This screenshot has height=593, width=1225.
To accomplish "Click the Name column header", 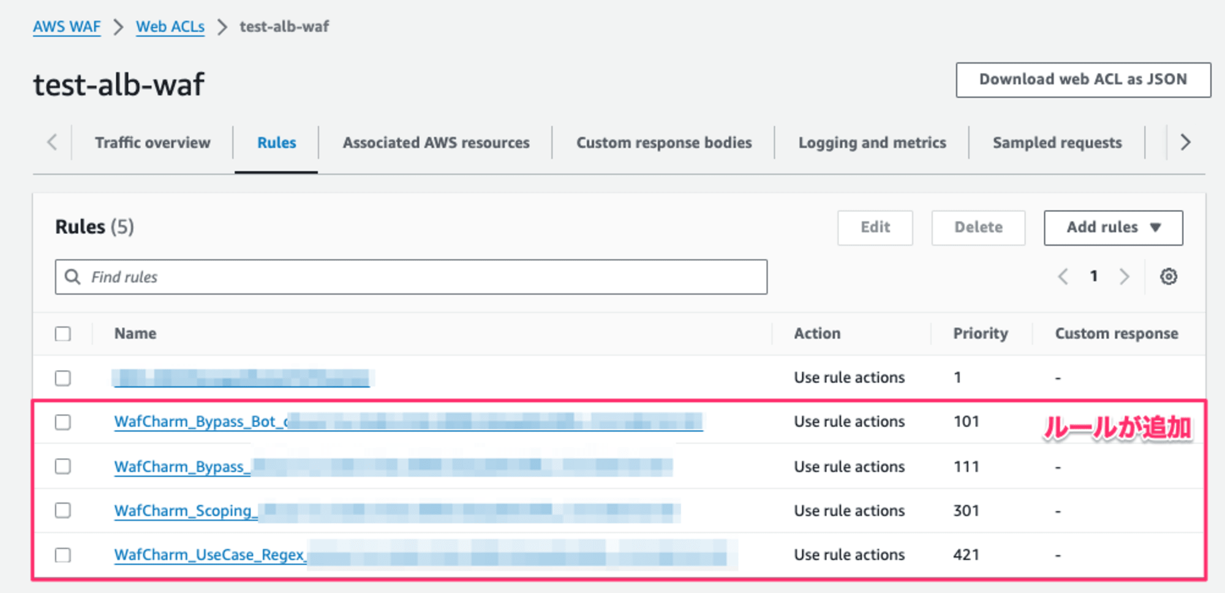I will [x=135, y=334].
